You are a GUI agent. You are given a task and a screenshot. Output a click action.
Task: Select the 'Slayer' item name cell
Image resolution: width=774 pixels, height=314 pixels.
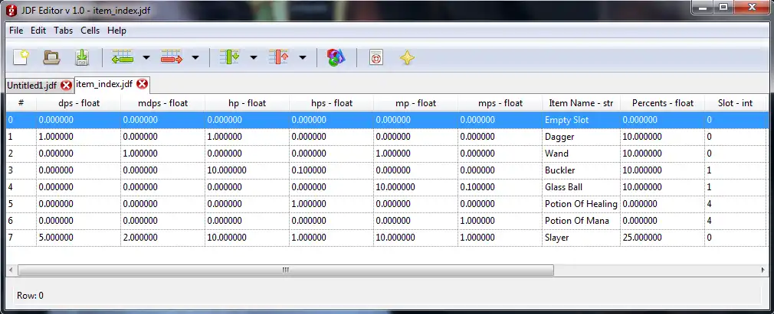point(581,238)
